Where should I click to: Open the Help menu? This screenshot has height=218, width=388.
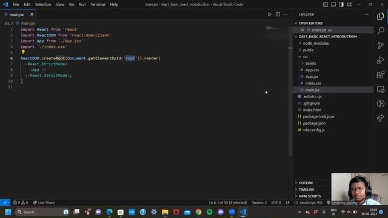point(114,4)
